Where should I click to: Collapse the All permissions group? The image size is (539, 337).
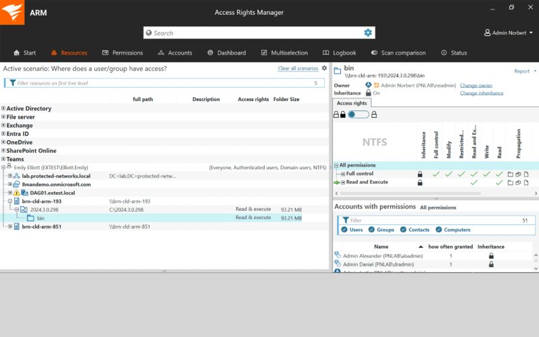(336, 165)
